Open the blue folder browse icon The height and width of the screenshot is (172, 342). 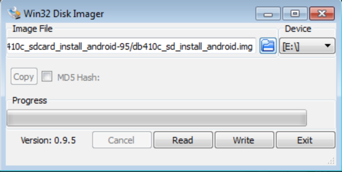point(268,46)
